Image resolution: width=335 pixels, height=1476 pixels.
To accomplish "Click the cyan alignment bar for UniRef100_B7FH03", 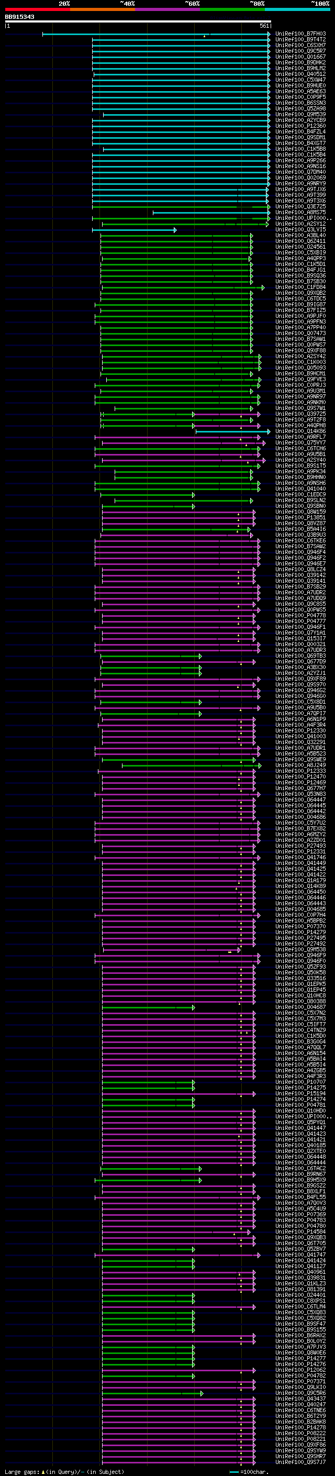I will (x=157, y=34).
